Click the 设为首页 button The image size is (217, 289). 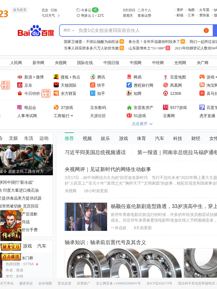point(20,10)
